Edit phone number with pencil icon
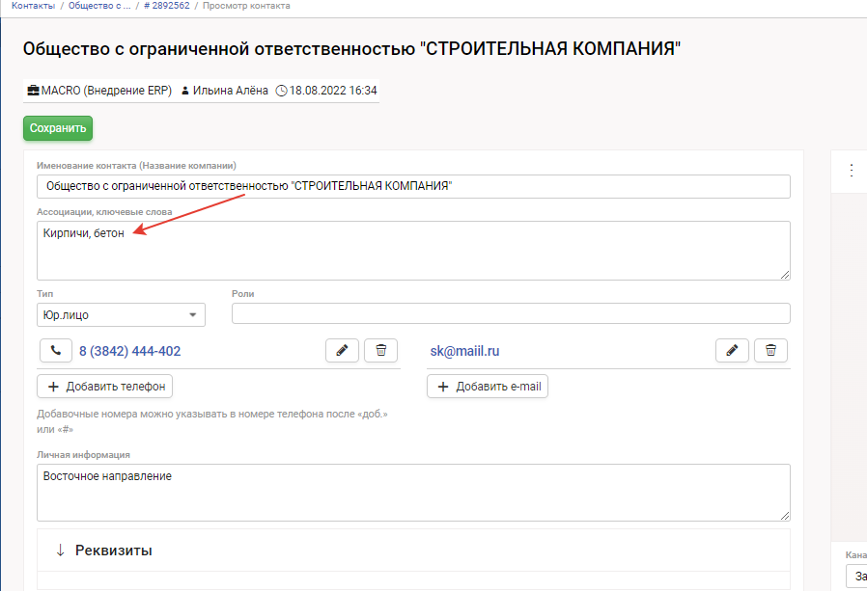This screenshot has height=591, width=867. [342, 351]
